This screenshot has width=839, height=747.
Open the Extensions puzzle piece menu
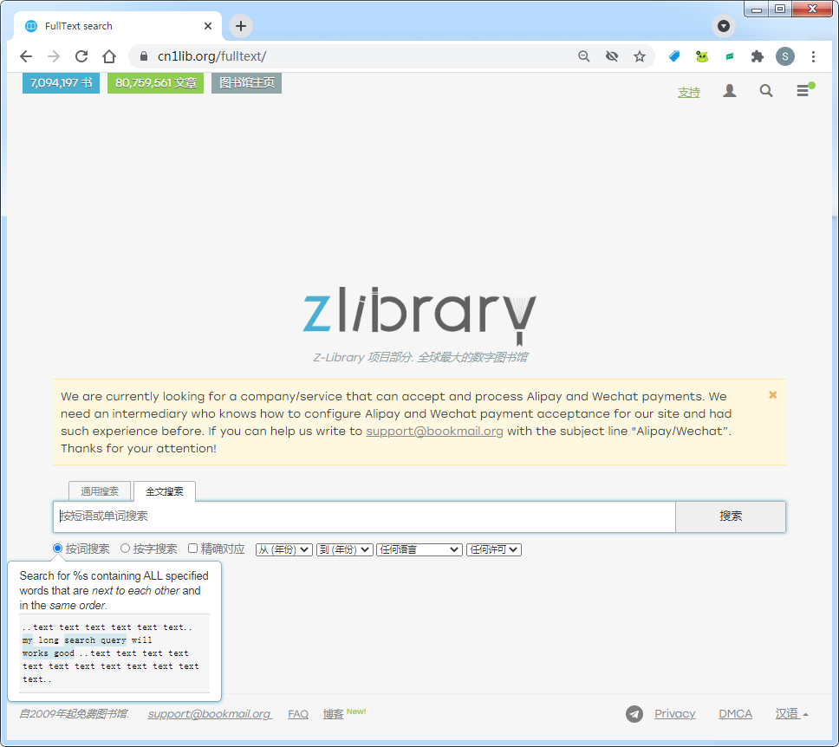pyautogui.click(x=758, y=56)
